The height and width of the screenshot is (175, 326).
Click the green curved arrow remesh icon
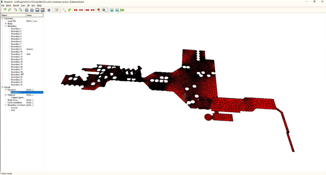point(70,10)
